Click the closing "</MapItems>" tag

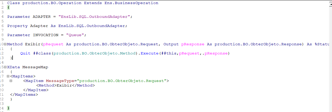(24, 95)
